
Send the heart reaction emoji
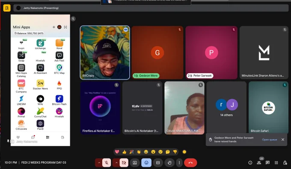(117, 152)
